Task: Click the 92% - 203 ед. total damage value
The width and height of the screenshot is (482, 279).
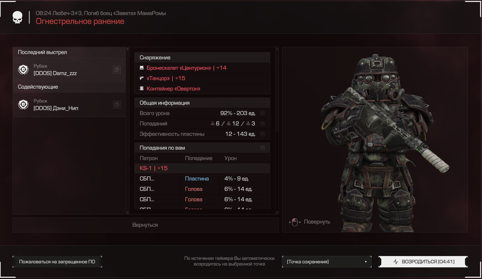Action: (238, 113)
